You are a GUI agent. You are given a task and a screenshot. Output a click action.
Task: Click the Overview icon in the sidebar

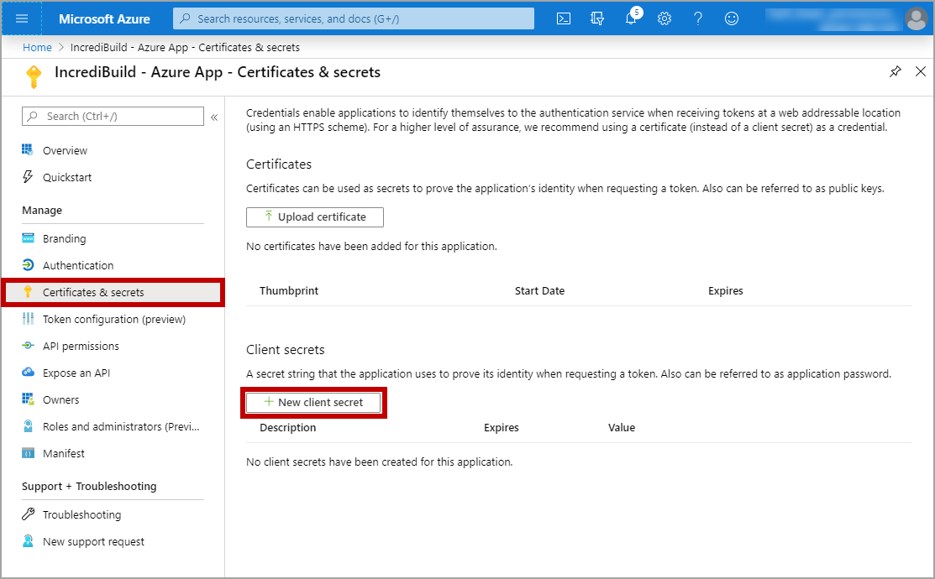28,149
